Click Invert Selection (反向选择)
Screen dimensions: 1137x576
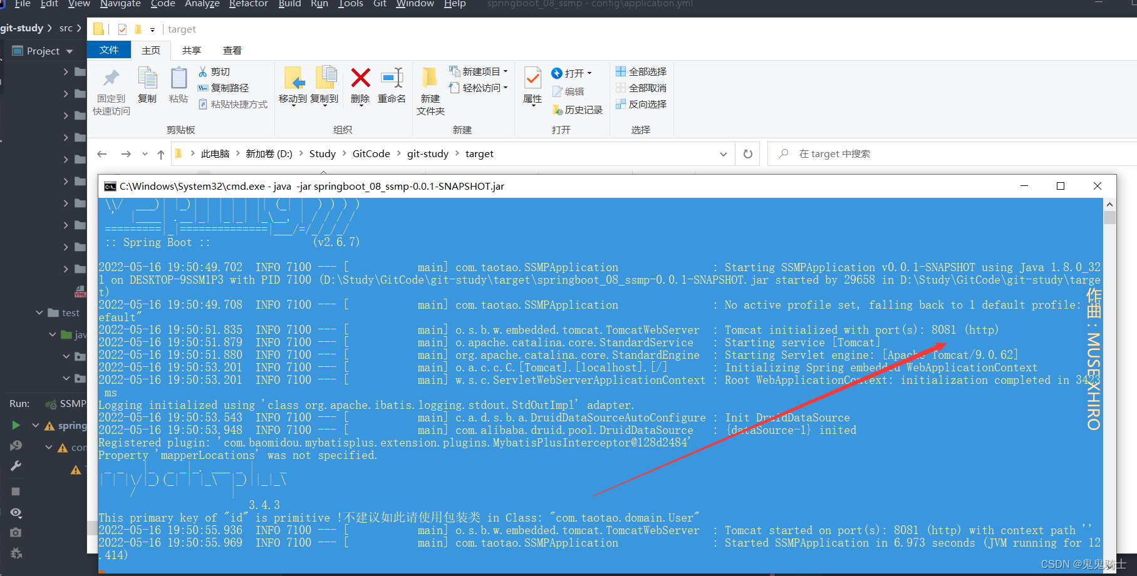641,105
